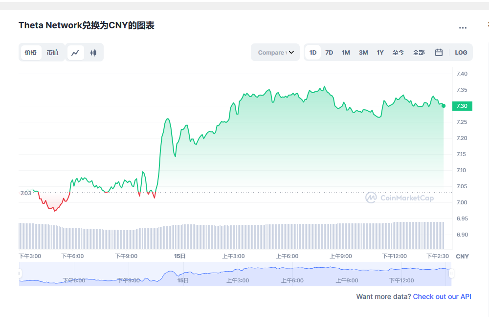
Task: Click the 上午6:00 label on main axis
Action: (x=287, y=256)
